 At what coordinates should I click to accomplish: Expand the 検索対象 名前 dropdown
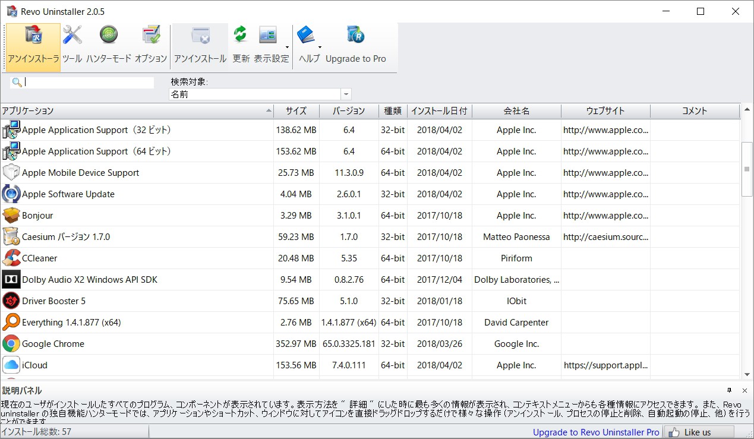pyautogui.click(x=346, y=94)
